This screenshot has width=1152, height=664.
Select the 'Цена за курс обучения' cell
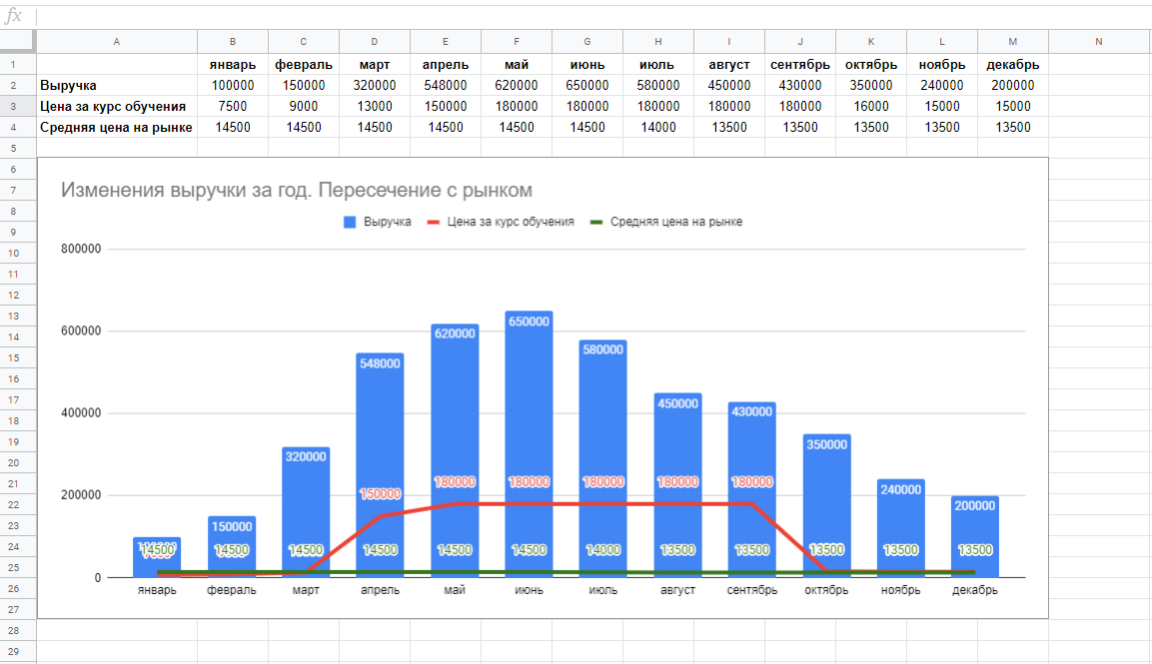tap(117, 107)
